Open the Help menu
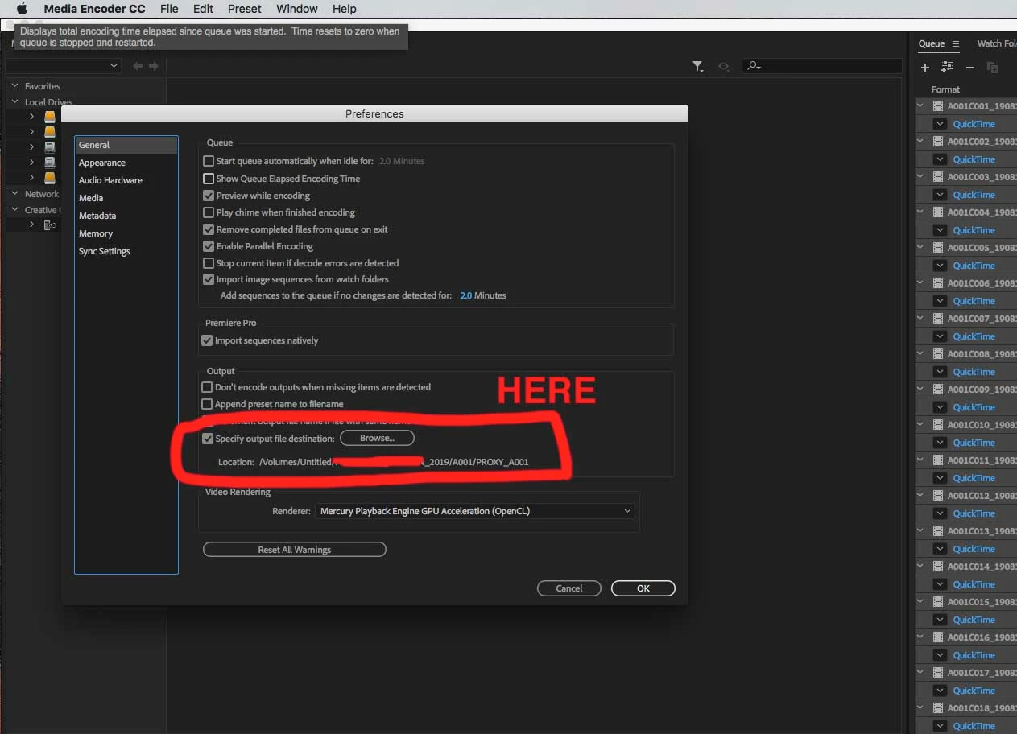The height and width of the screenshot is (734, 1017). point(344,9)
